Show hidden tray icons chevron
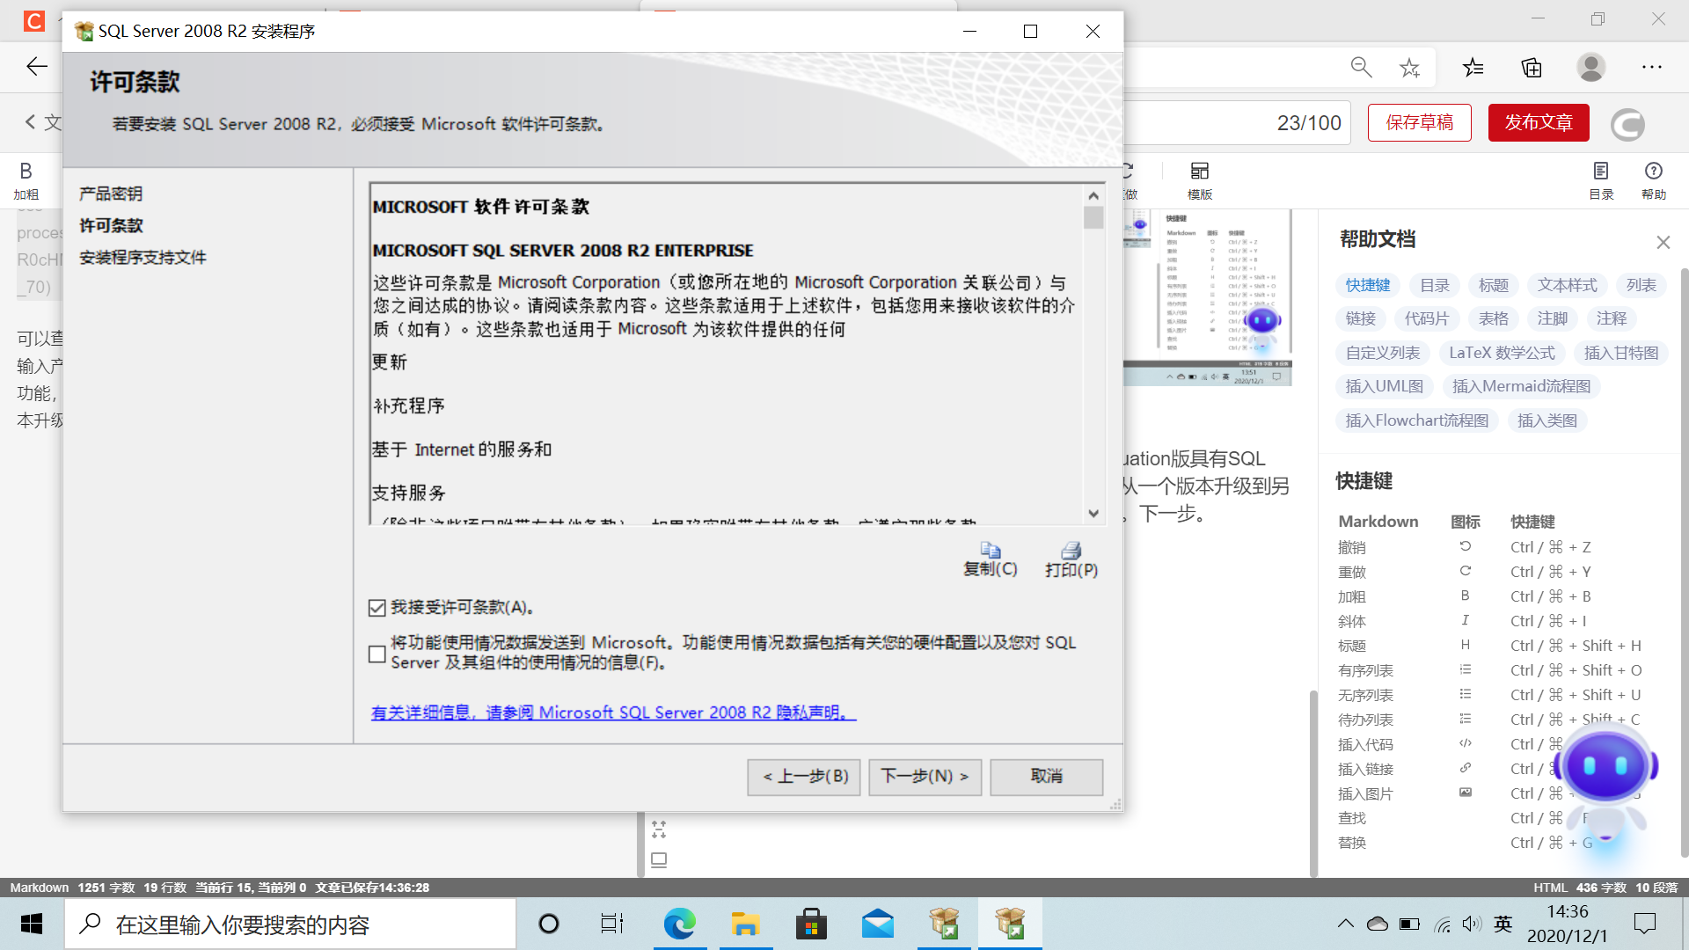The width and height of the screenshot is (1689, 950). pyautogui.click(x=1345, y=924)
